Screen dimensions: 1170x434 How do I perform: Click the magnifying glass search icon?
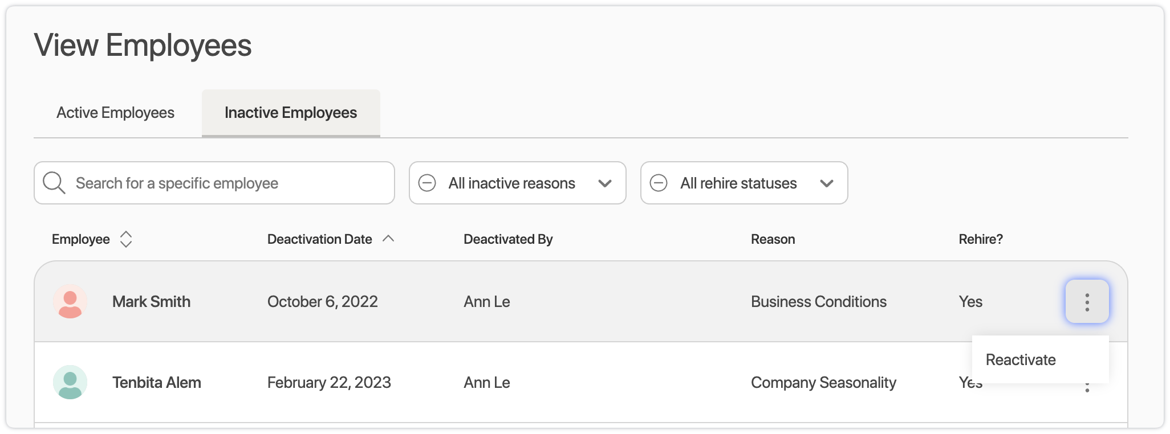(x=54, y=183)
